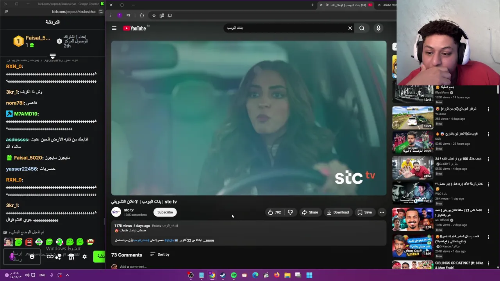Go to the YouTube home logo
The height and width of the screenshot is (281, 500).
(134, 28)
